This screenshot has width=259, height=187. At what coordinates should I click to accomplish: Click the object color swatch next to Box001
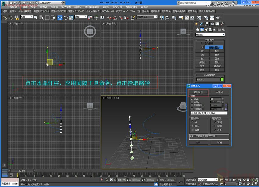pos(222,79)
